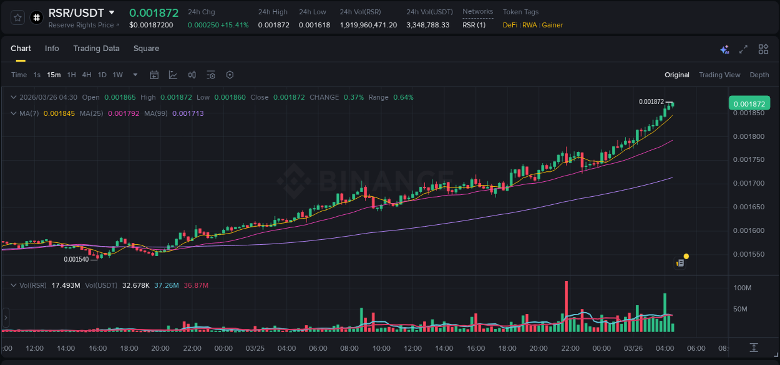This screenshot has height=365, width=780.
Task: Open chart settings via the hexagon icon
Action: pyautogui.click(x=230, y=74)
